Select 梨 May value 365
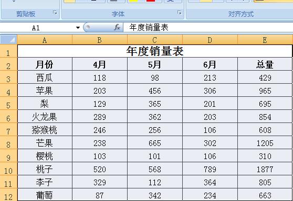The image size is (293, 201). point(155,103)
